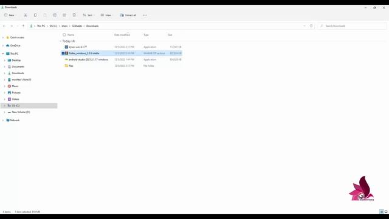Open Music in the navigation tree
389x219 pixels.
click(x=15, y=86)
